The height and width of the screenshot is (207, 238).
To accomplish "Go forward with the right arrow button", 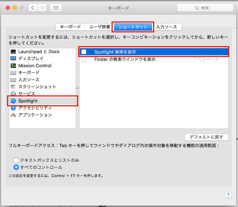I will click(42, 8).
